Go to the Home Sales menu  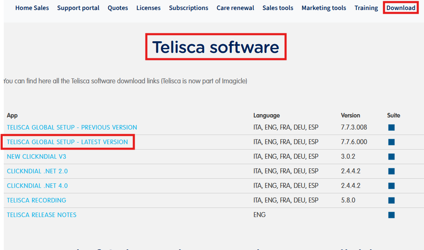point(32,8)
